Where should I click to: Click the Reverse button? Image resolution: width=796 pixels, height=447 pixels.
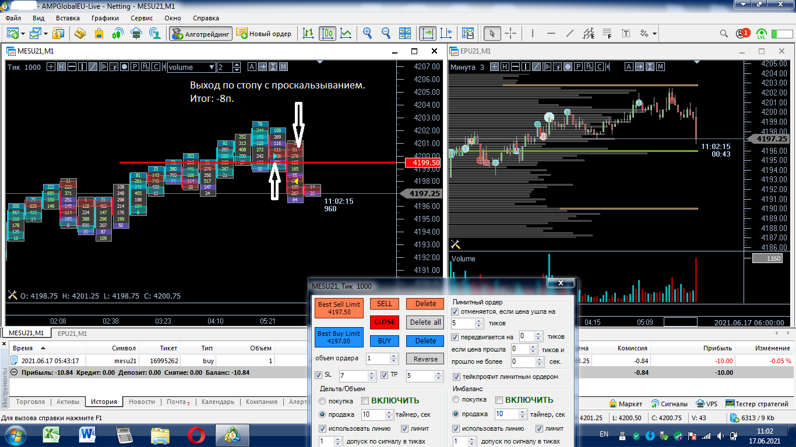pos(425,359)
